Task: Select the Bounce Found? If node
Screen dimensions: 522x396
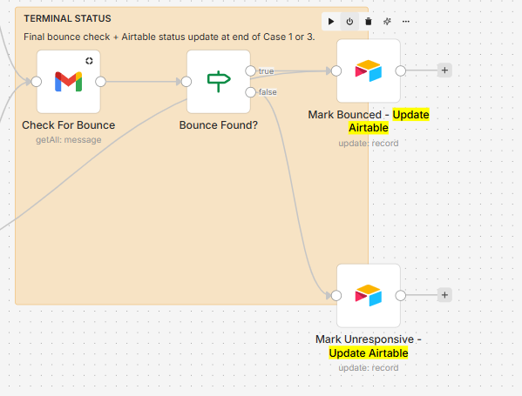Action: pos(219,82)
